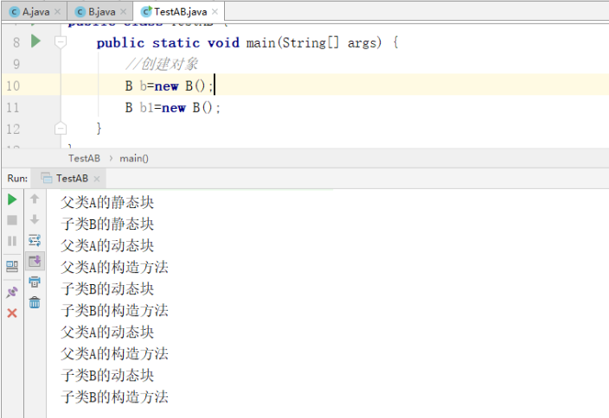609x418 pixels.
Task: Click the Run: panel label
Action: pyautogui.click(x=17, y=179)
